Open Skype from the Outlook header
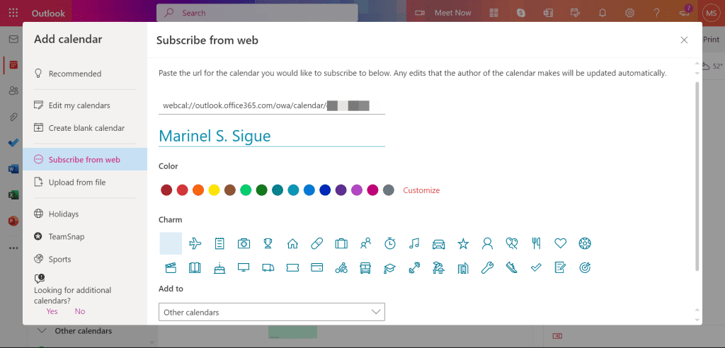725x348 pixels. (522, 13)
